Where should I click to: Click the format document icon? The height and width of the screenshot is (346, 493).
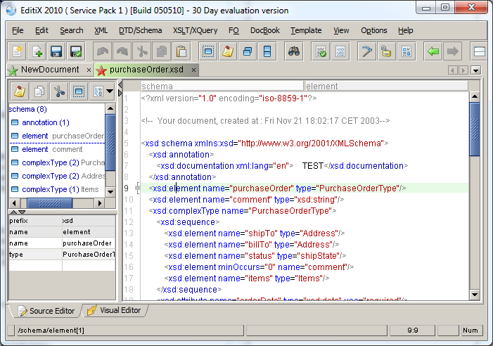point(340,51)
